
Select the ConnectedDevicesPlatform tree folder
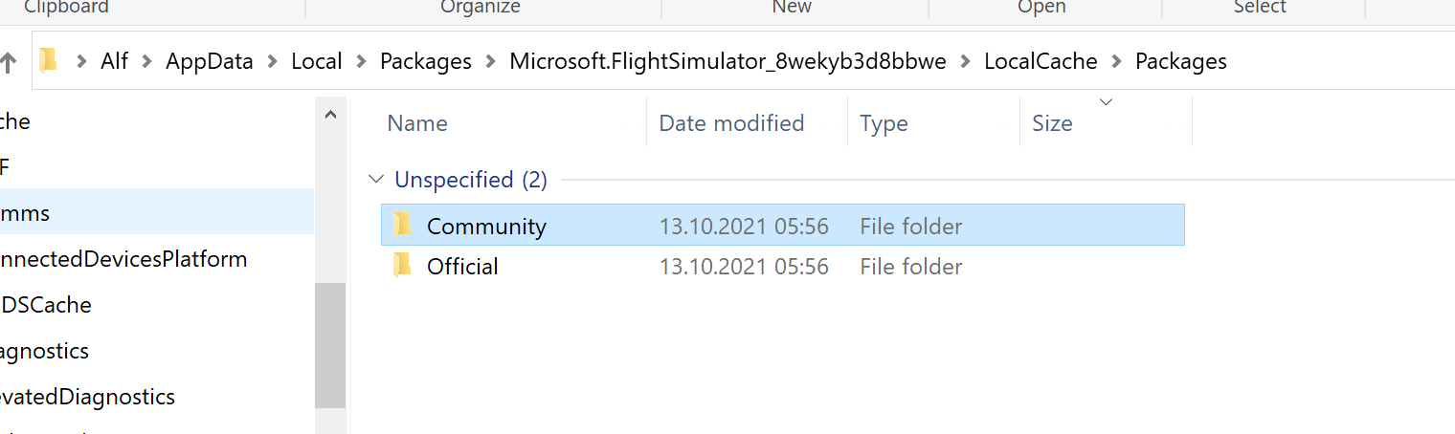pos(123,259)
